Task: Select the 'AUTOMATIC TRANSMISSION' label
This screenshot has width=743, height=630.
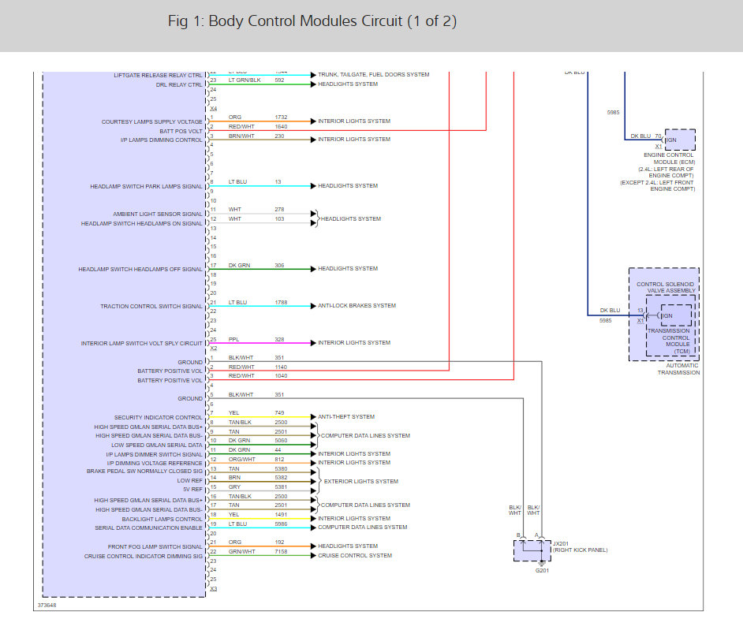Action: click(x=678, y=369)
